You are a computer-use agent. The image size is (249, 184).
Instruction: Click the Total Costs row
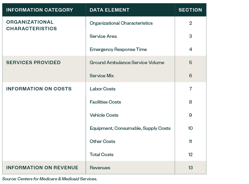click(x=101, y=155)
